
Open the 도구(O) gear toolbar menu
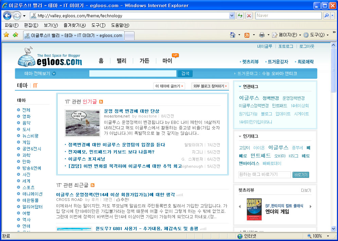click(x=316, y=35)
